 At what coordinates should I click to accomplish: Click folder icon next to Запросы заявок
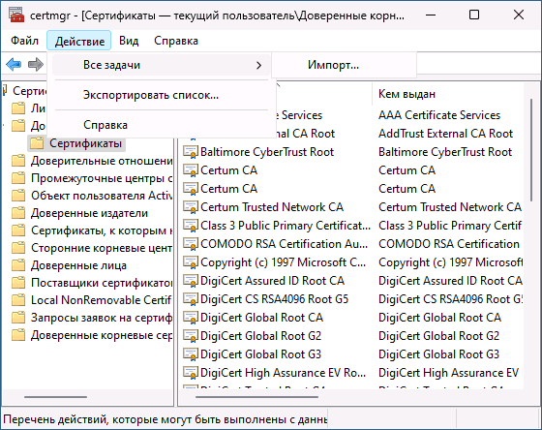click(x=18, y=318)
